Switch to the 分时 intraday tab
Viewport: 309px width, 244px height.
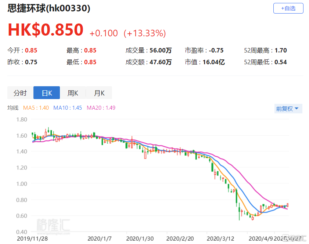tap(20, 93)
